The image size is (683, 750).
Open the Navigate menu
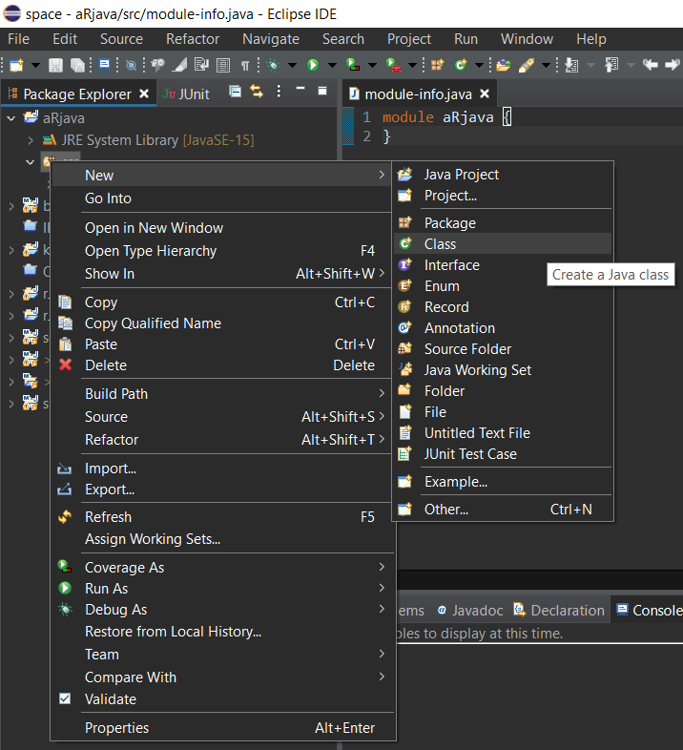[x=271, y=39]
